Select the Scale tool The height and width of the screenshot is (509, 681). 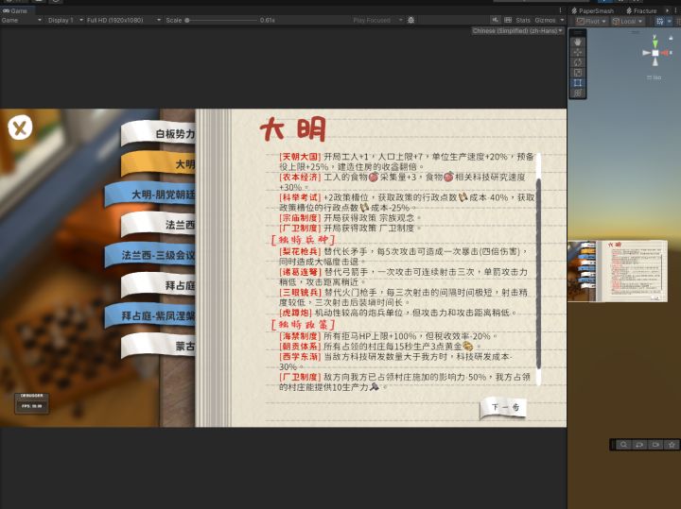point(577,73)
